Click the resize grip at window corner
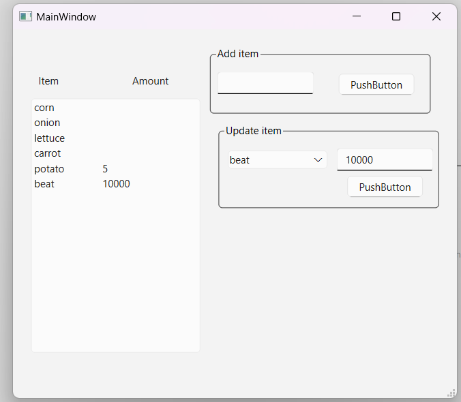Image resolution: width=461 pixels, height=402 pixels. point(451,392)
